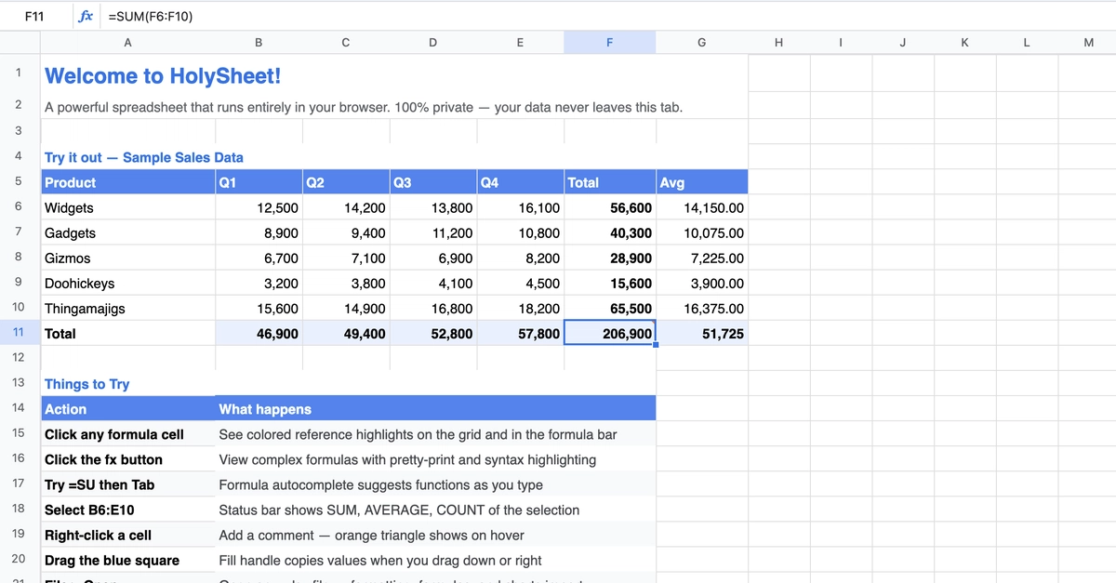Viewport: 1116px width, 583px height.
Task: Click the 'Q2' header cell
Action: pyautogui.click(x=346, y=182)
